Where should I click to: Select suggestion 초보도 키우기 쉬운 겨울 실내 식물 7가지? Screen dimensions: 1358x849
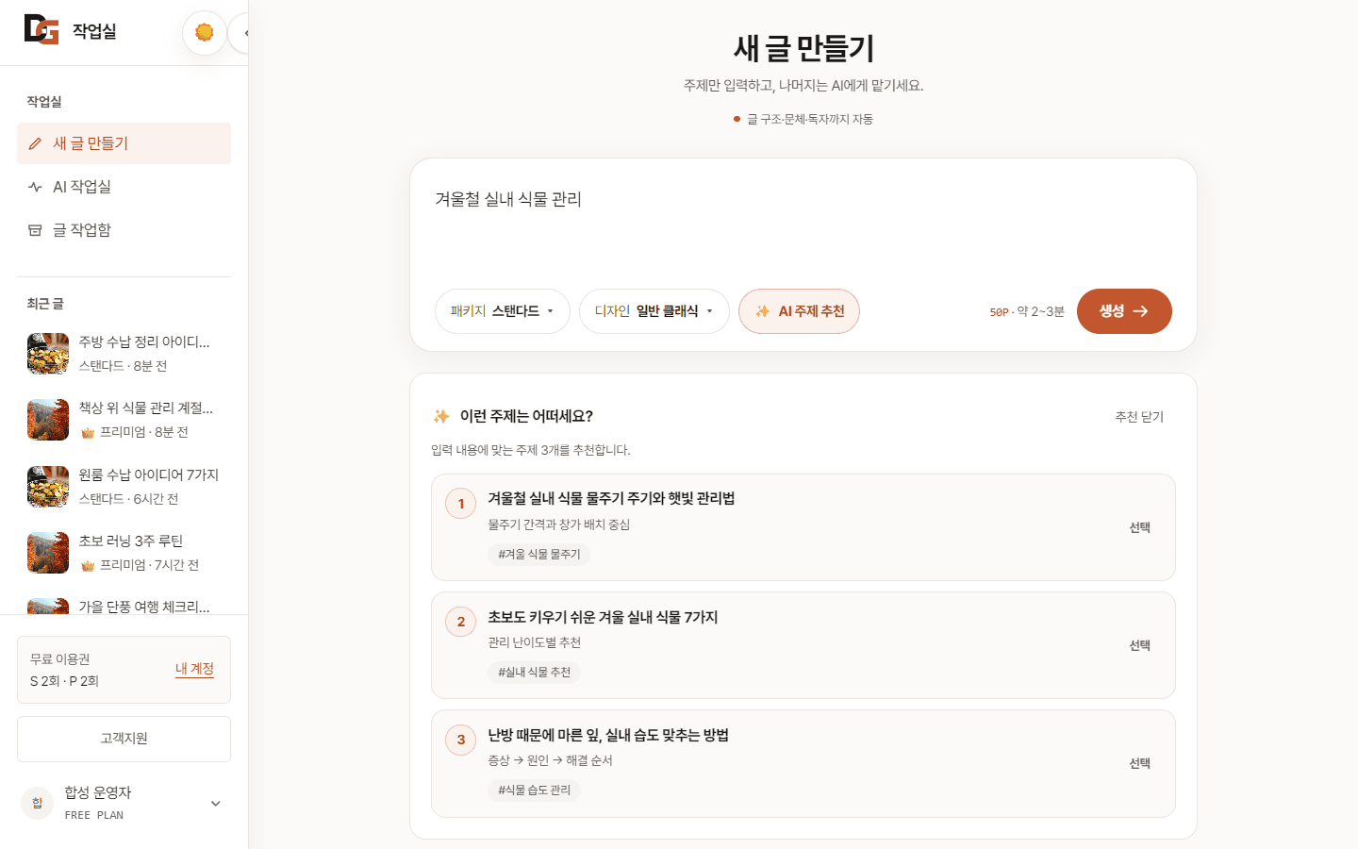tap(803, 645)
